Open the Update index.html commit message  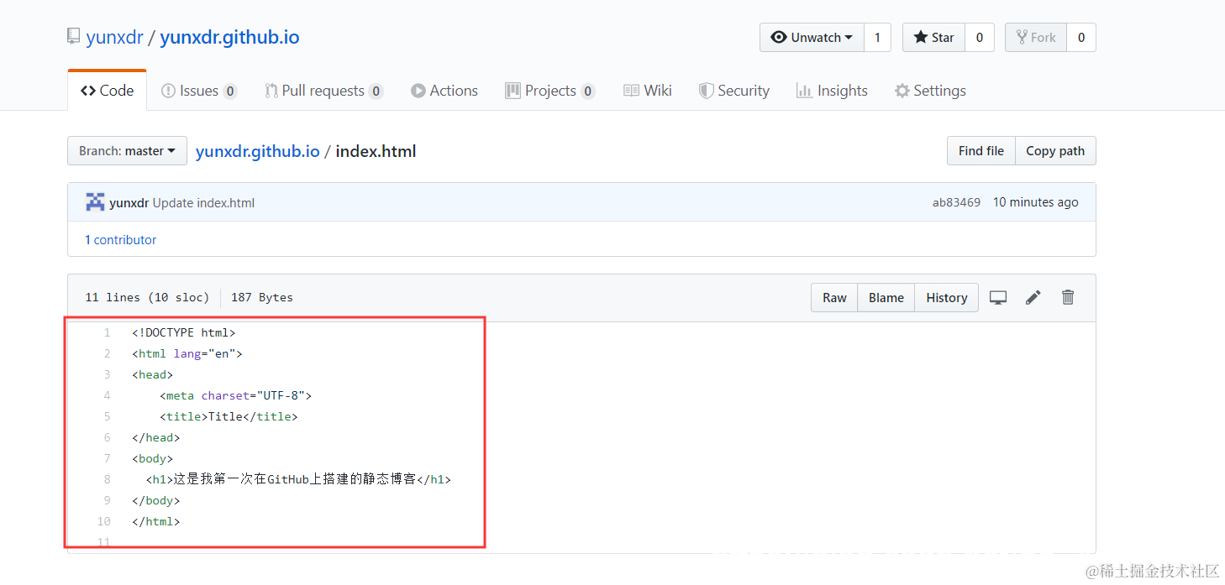coord(203,202)
